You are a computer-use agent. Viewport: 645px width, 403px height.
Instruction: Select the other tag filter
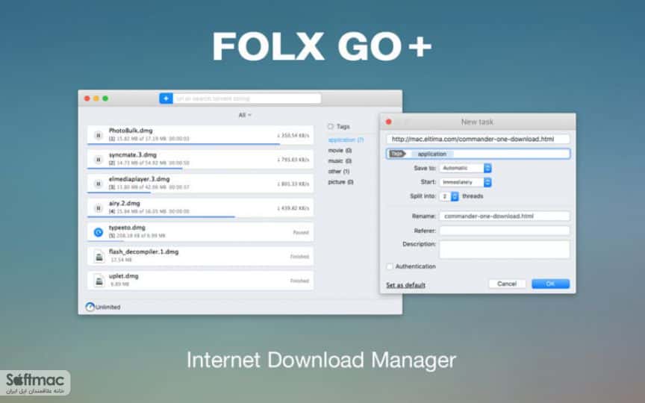point(338,172)
